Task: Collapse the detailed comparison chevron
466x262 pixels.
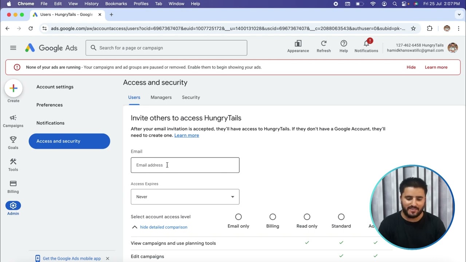Action: pos(135,227)
